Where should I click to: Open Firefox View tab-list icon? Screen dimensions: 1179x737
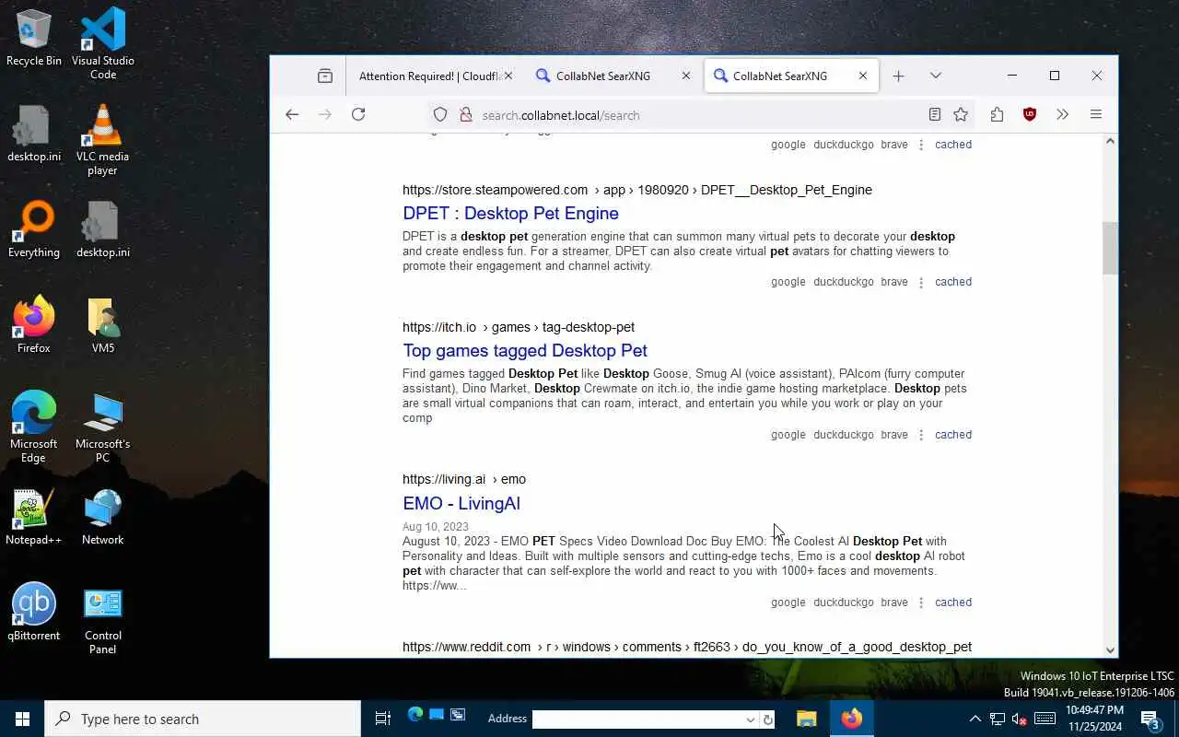[325, 76]
